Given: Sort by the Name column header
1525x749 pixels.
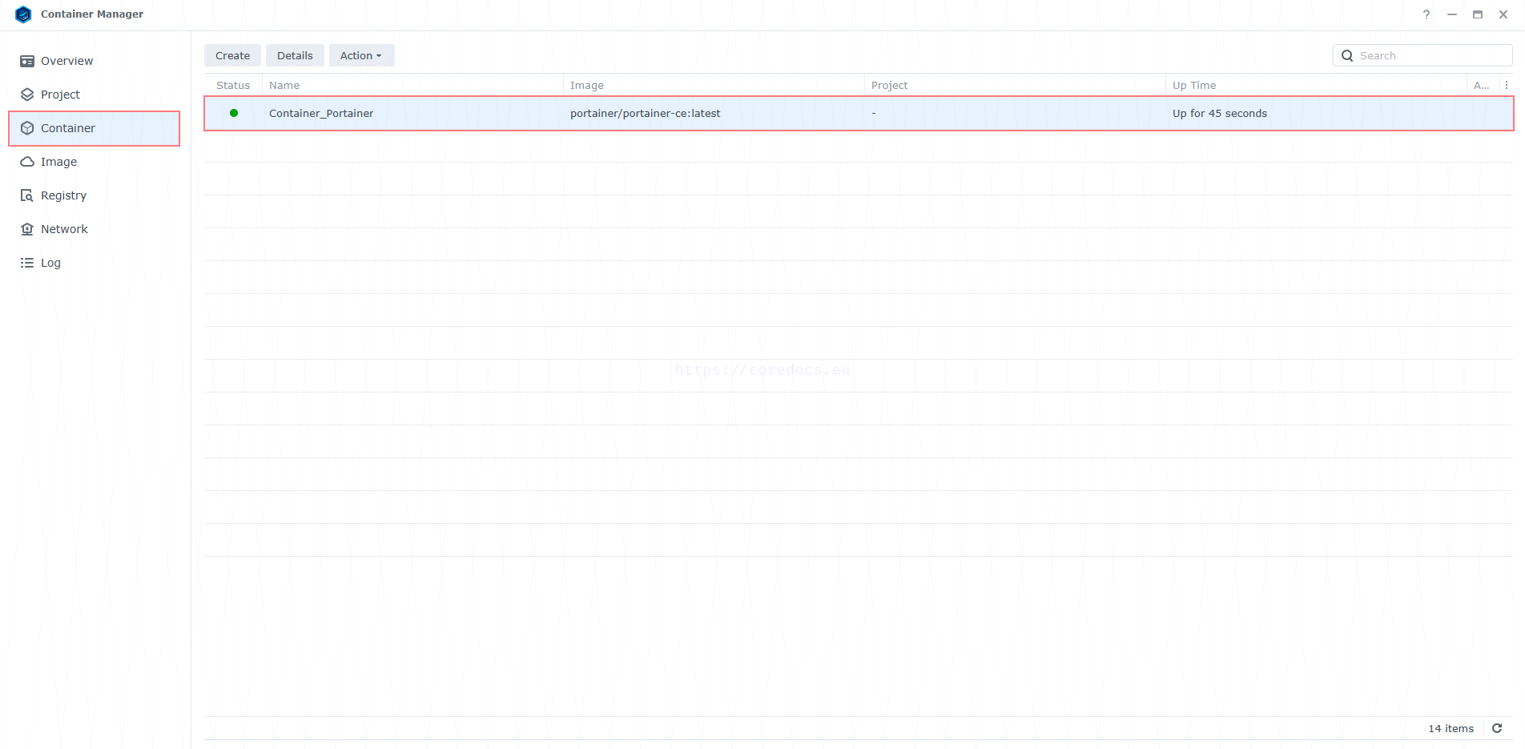Looking at the screenshot, I should pos(412,85).
